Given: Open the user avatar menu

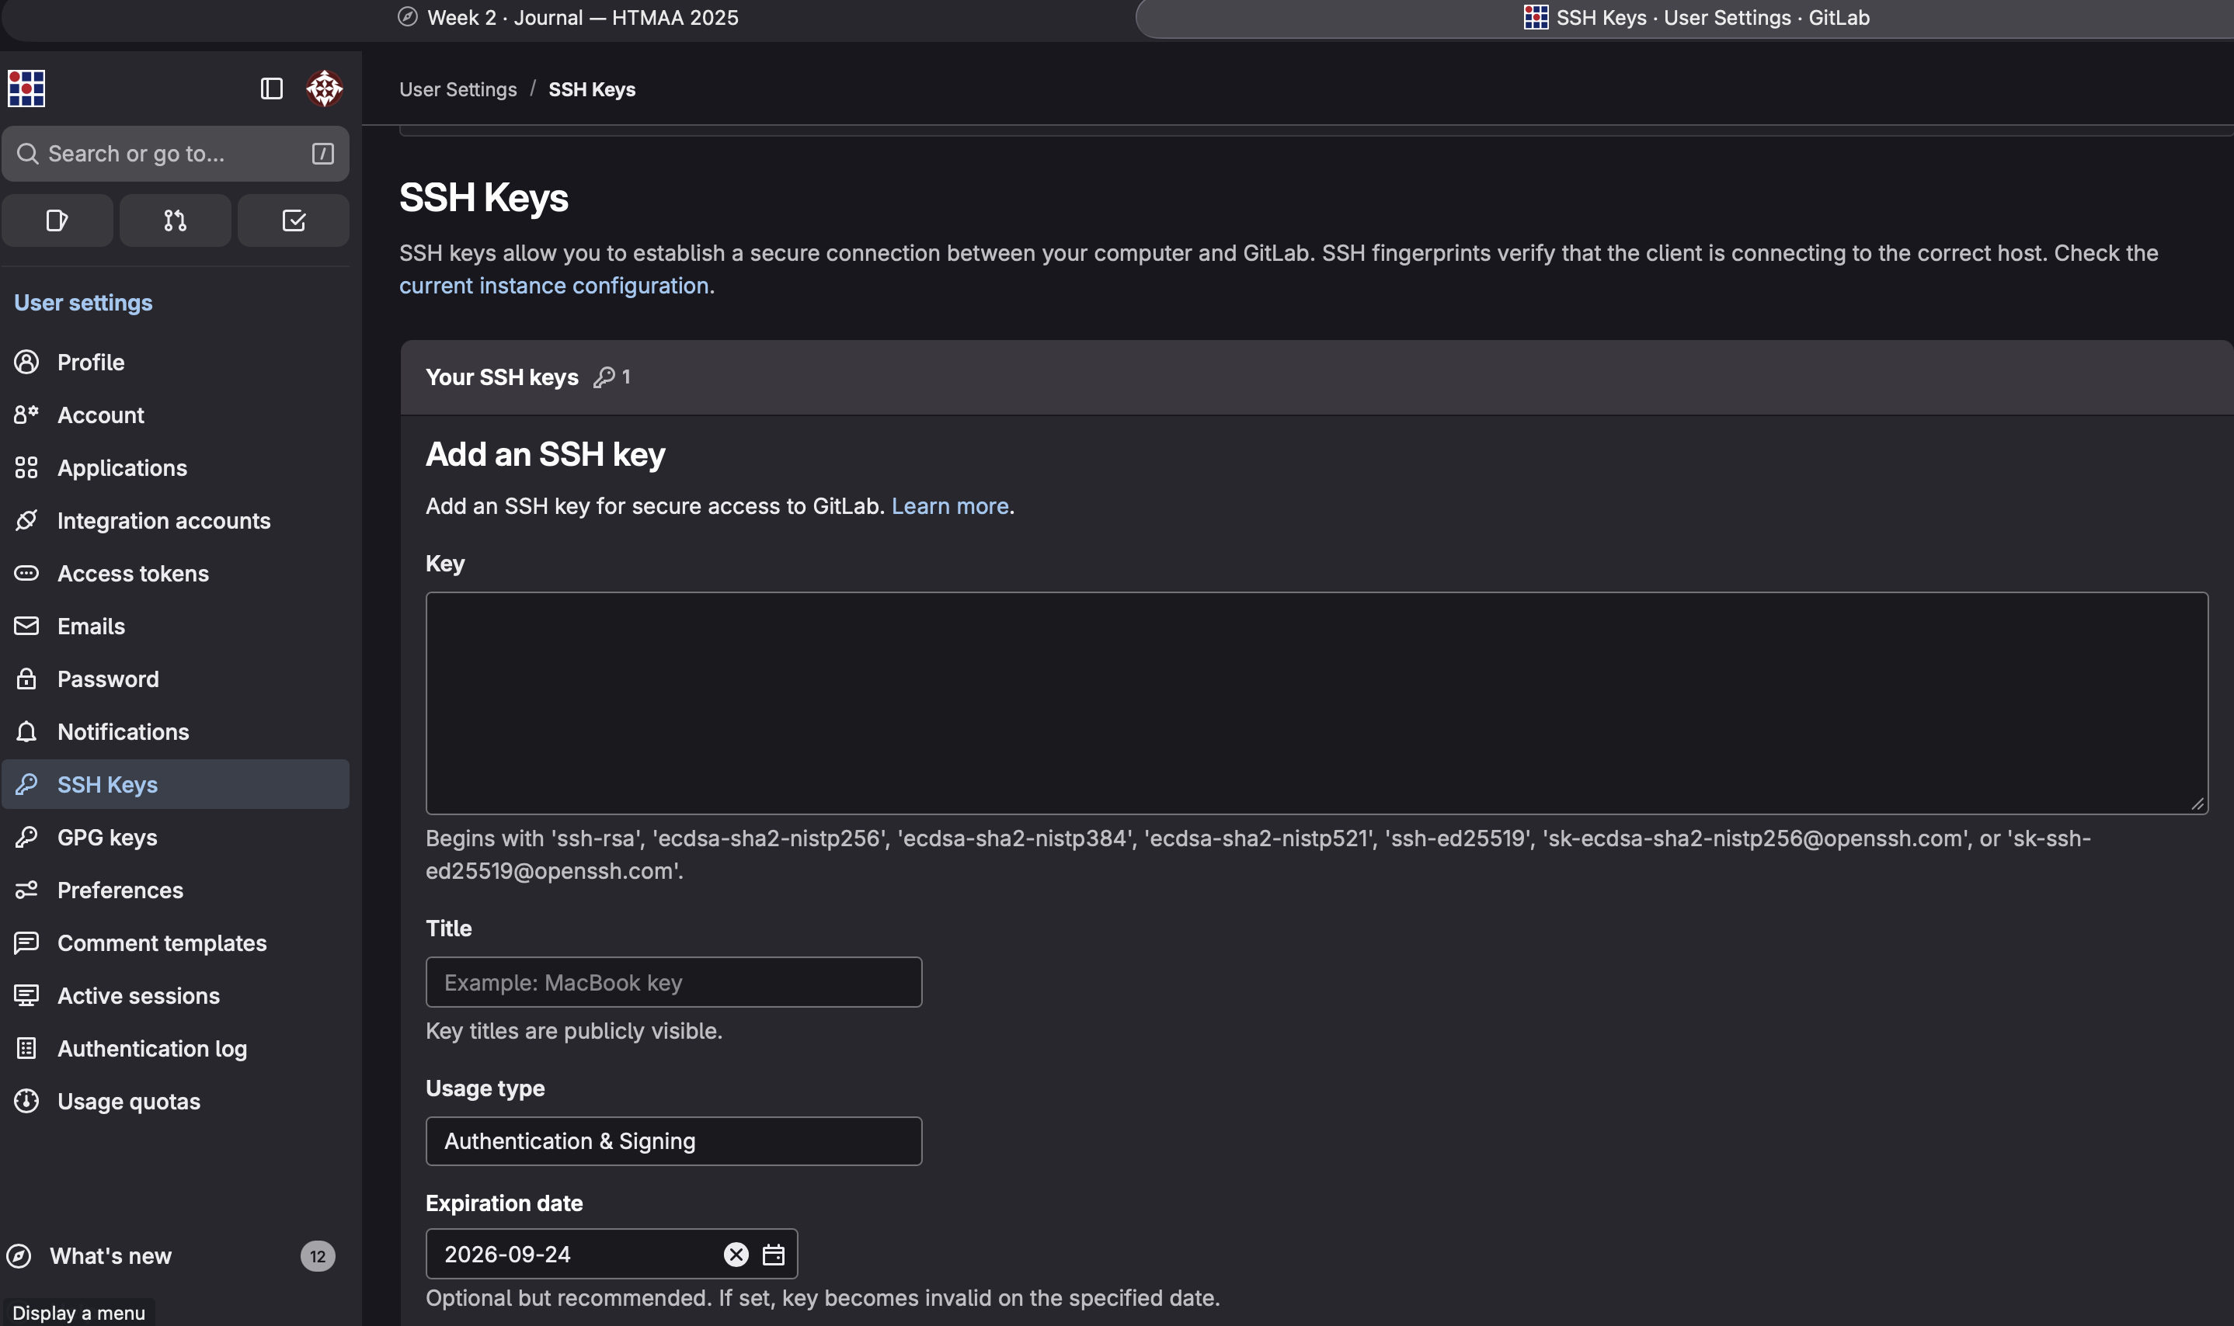Looking at the screenshot, I should click(x=325, y=89).
